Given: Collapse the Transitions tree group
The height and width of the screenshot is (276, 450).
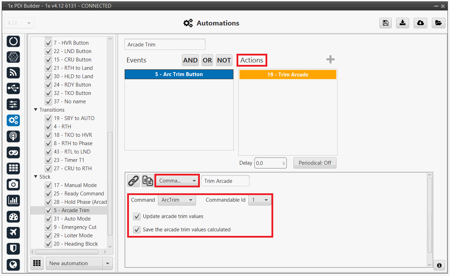Looking at the screenshot, I should pyautogui.click(x=36, y=110).
